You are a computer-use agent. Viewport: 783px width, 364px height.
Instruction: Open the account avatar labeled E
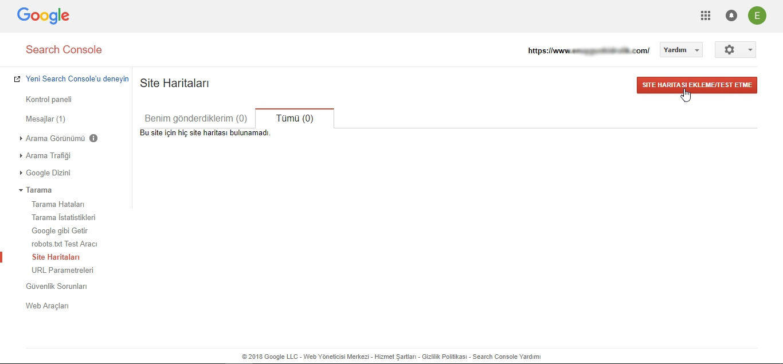click(x=757, y=16)
